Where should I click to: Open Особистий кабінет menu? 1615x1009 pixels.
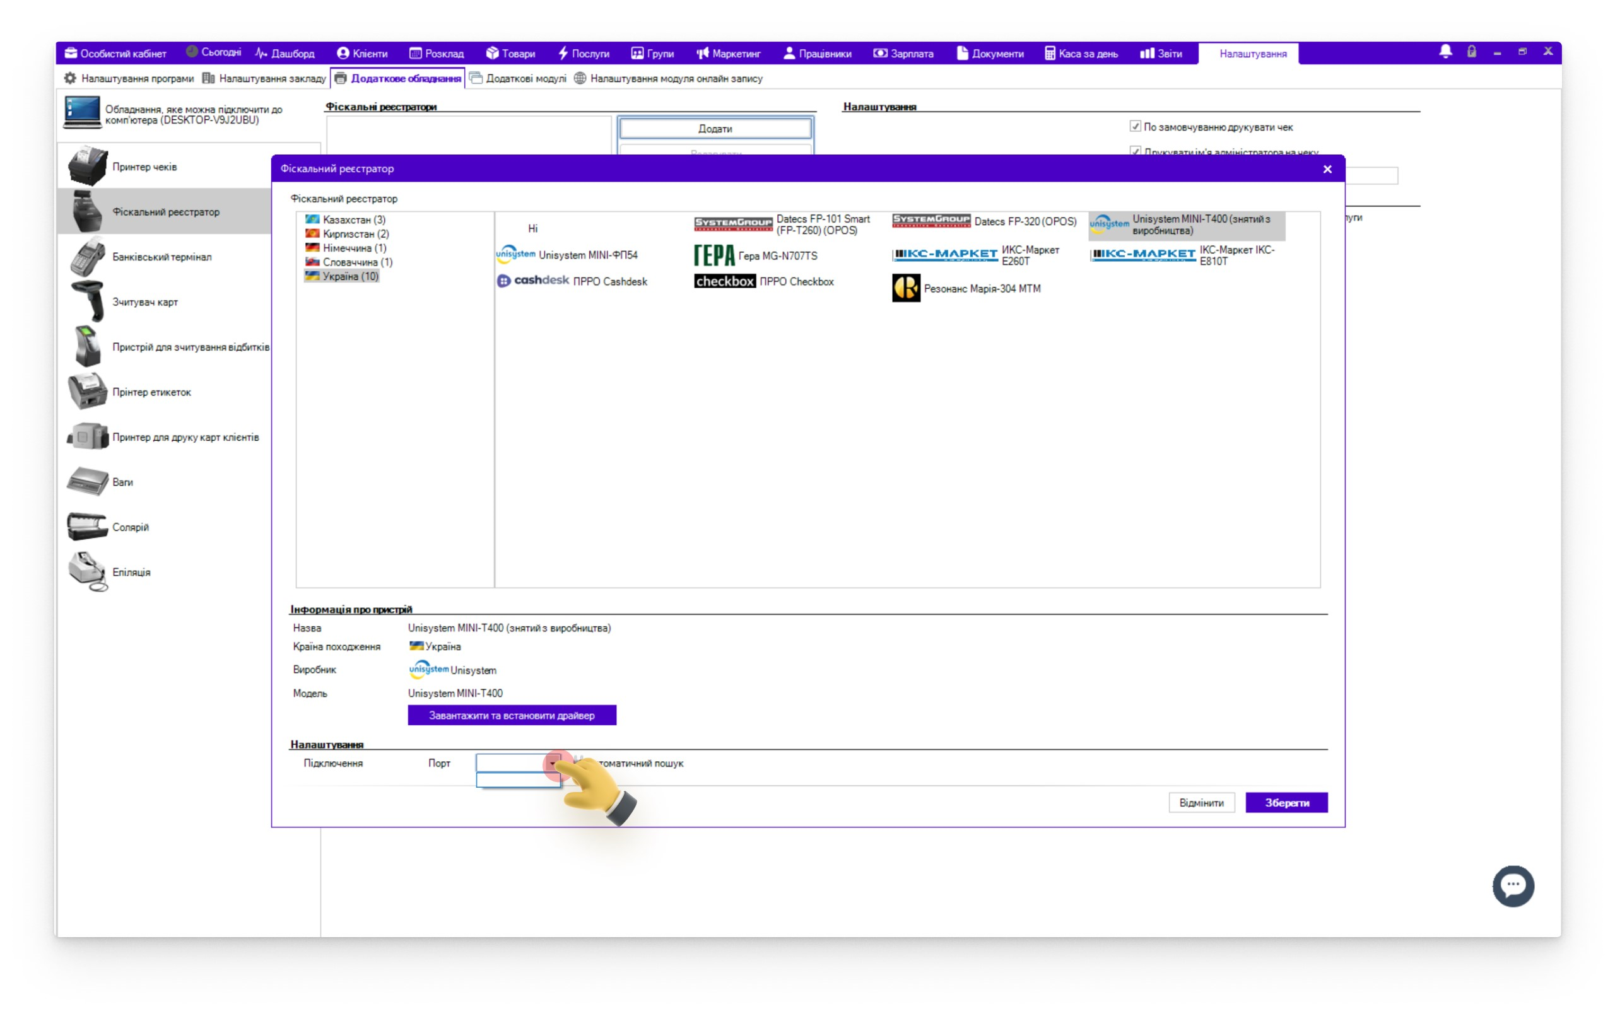pos(115,54)
